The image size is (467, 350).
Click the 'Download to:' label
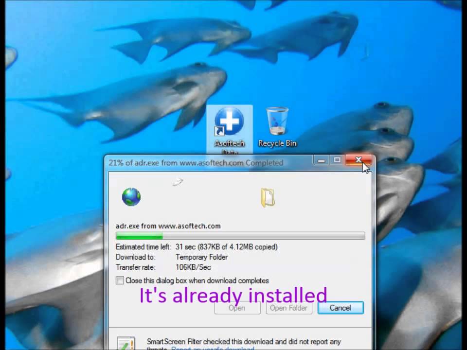point(136,257)
